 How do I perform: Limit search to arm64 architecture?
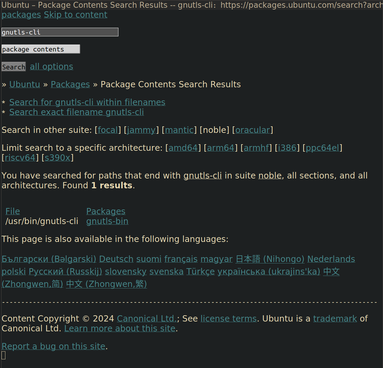point(221,148)
